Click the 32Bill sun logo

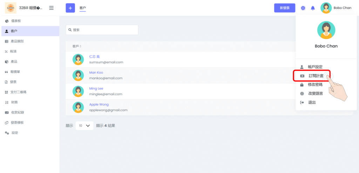coord(11,8)
